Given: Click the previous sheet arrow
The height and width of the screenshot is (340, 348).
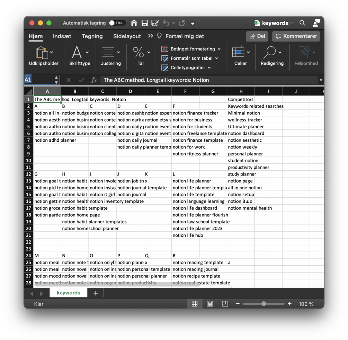Looking at the screenshot, I should click(32, 293).
